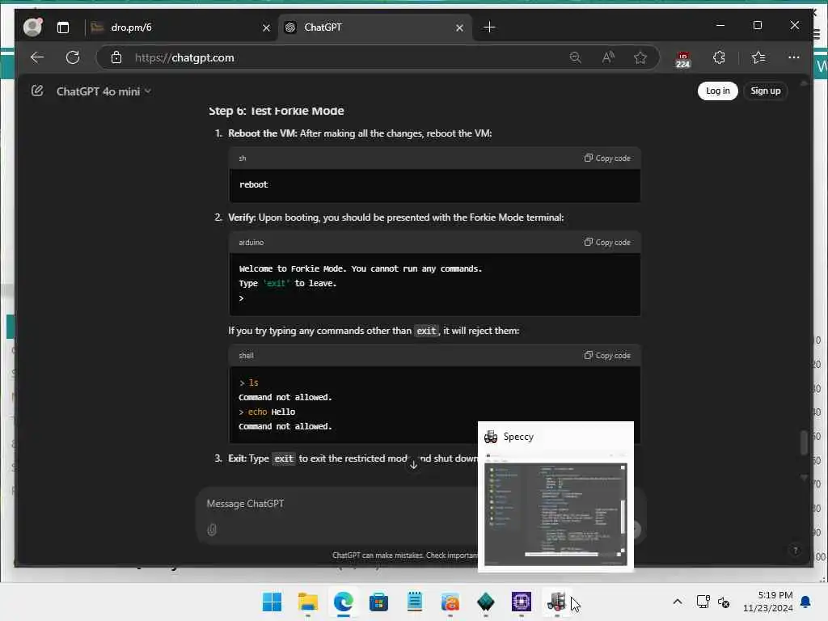This screenshot has width=828, height=621.
Task: Open Microsoft Store from taskbar
Action: pyautogui.click(x=378, y=602)
